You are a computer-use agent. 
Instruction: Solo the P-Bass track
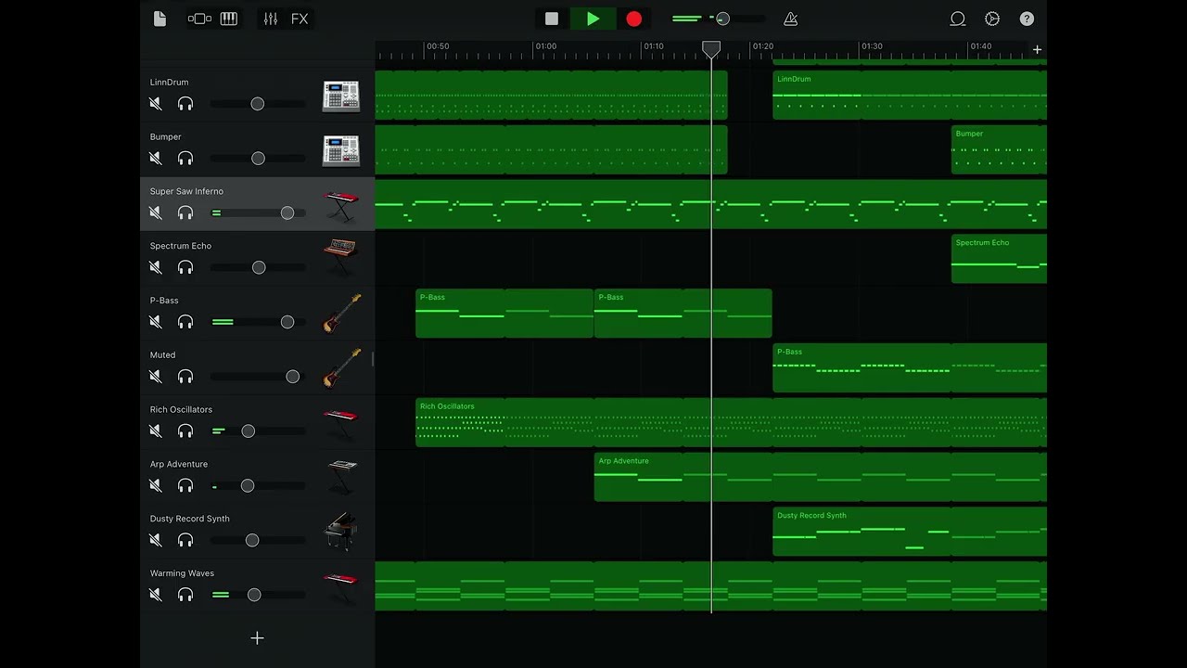coord(185,322)
